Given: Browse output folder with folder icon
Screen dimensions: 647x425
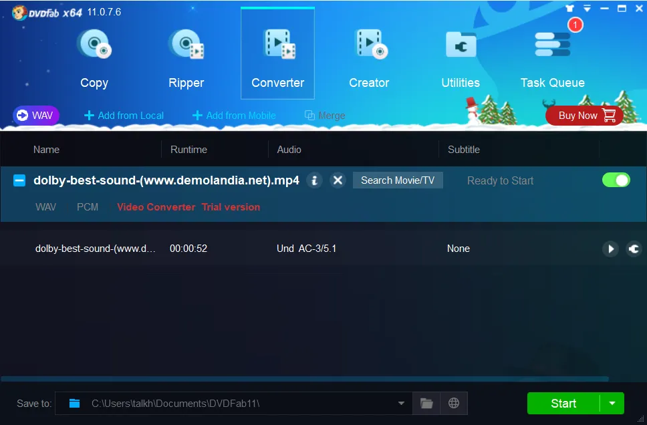Looking at the screenshot, I should [426, 403].
